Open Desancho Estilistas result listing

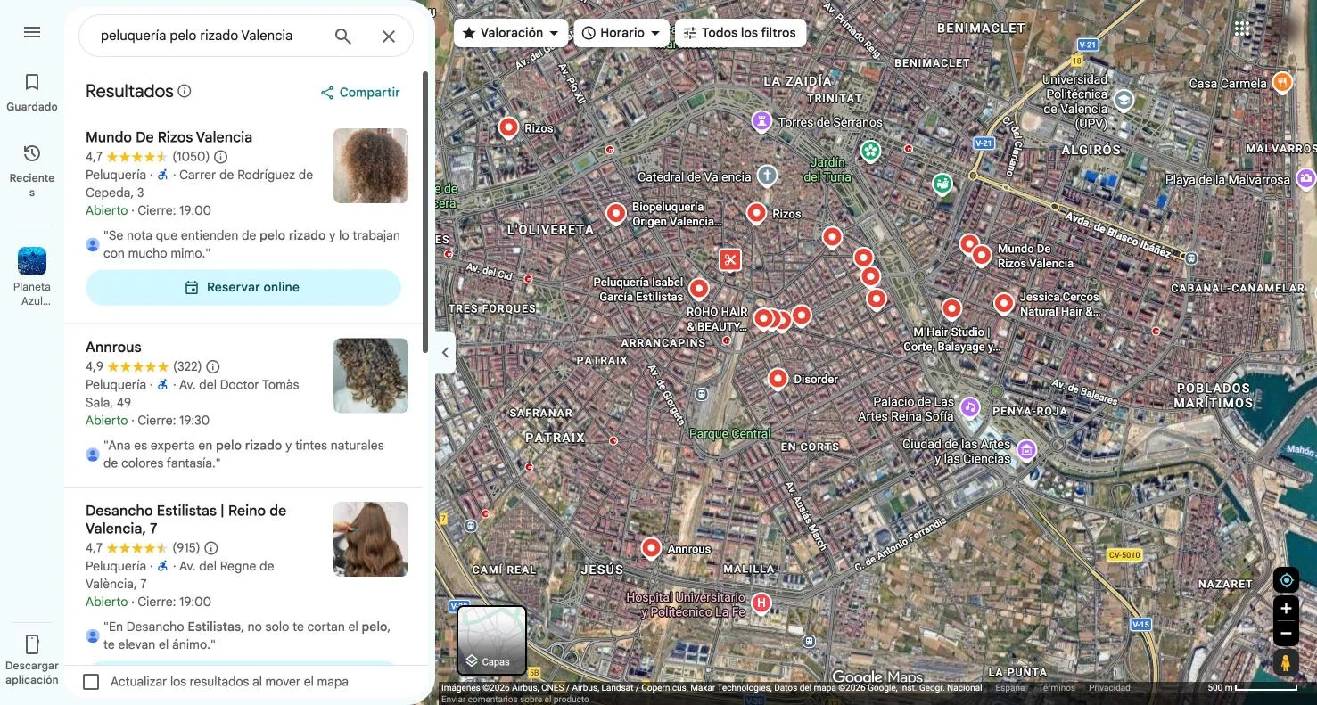point(185,520)
